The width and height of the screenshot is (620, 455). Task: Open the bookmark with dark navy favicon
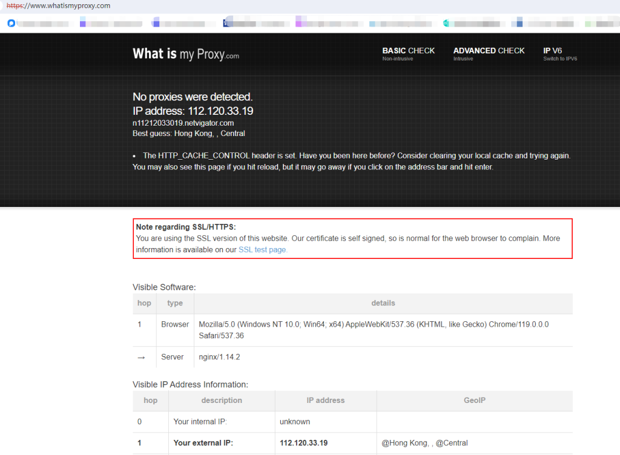point(226,24)
